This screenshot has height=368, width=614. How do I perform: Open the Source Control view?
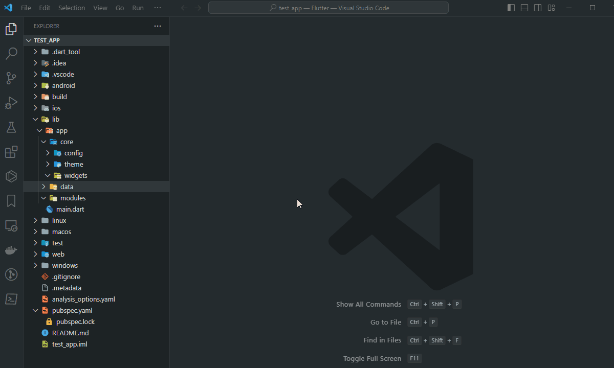coord(11,78)
